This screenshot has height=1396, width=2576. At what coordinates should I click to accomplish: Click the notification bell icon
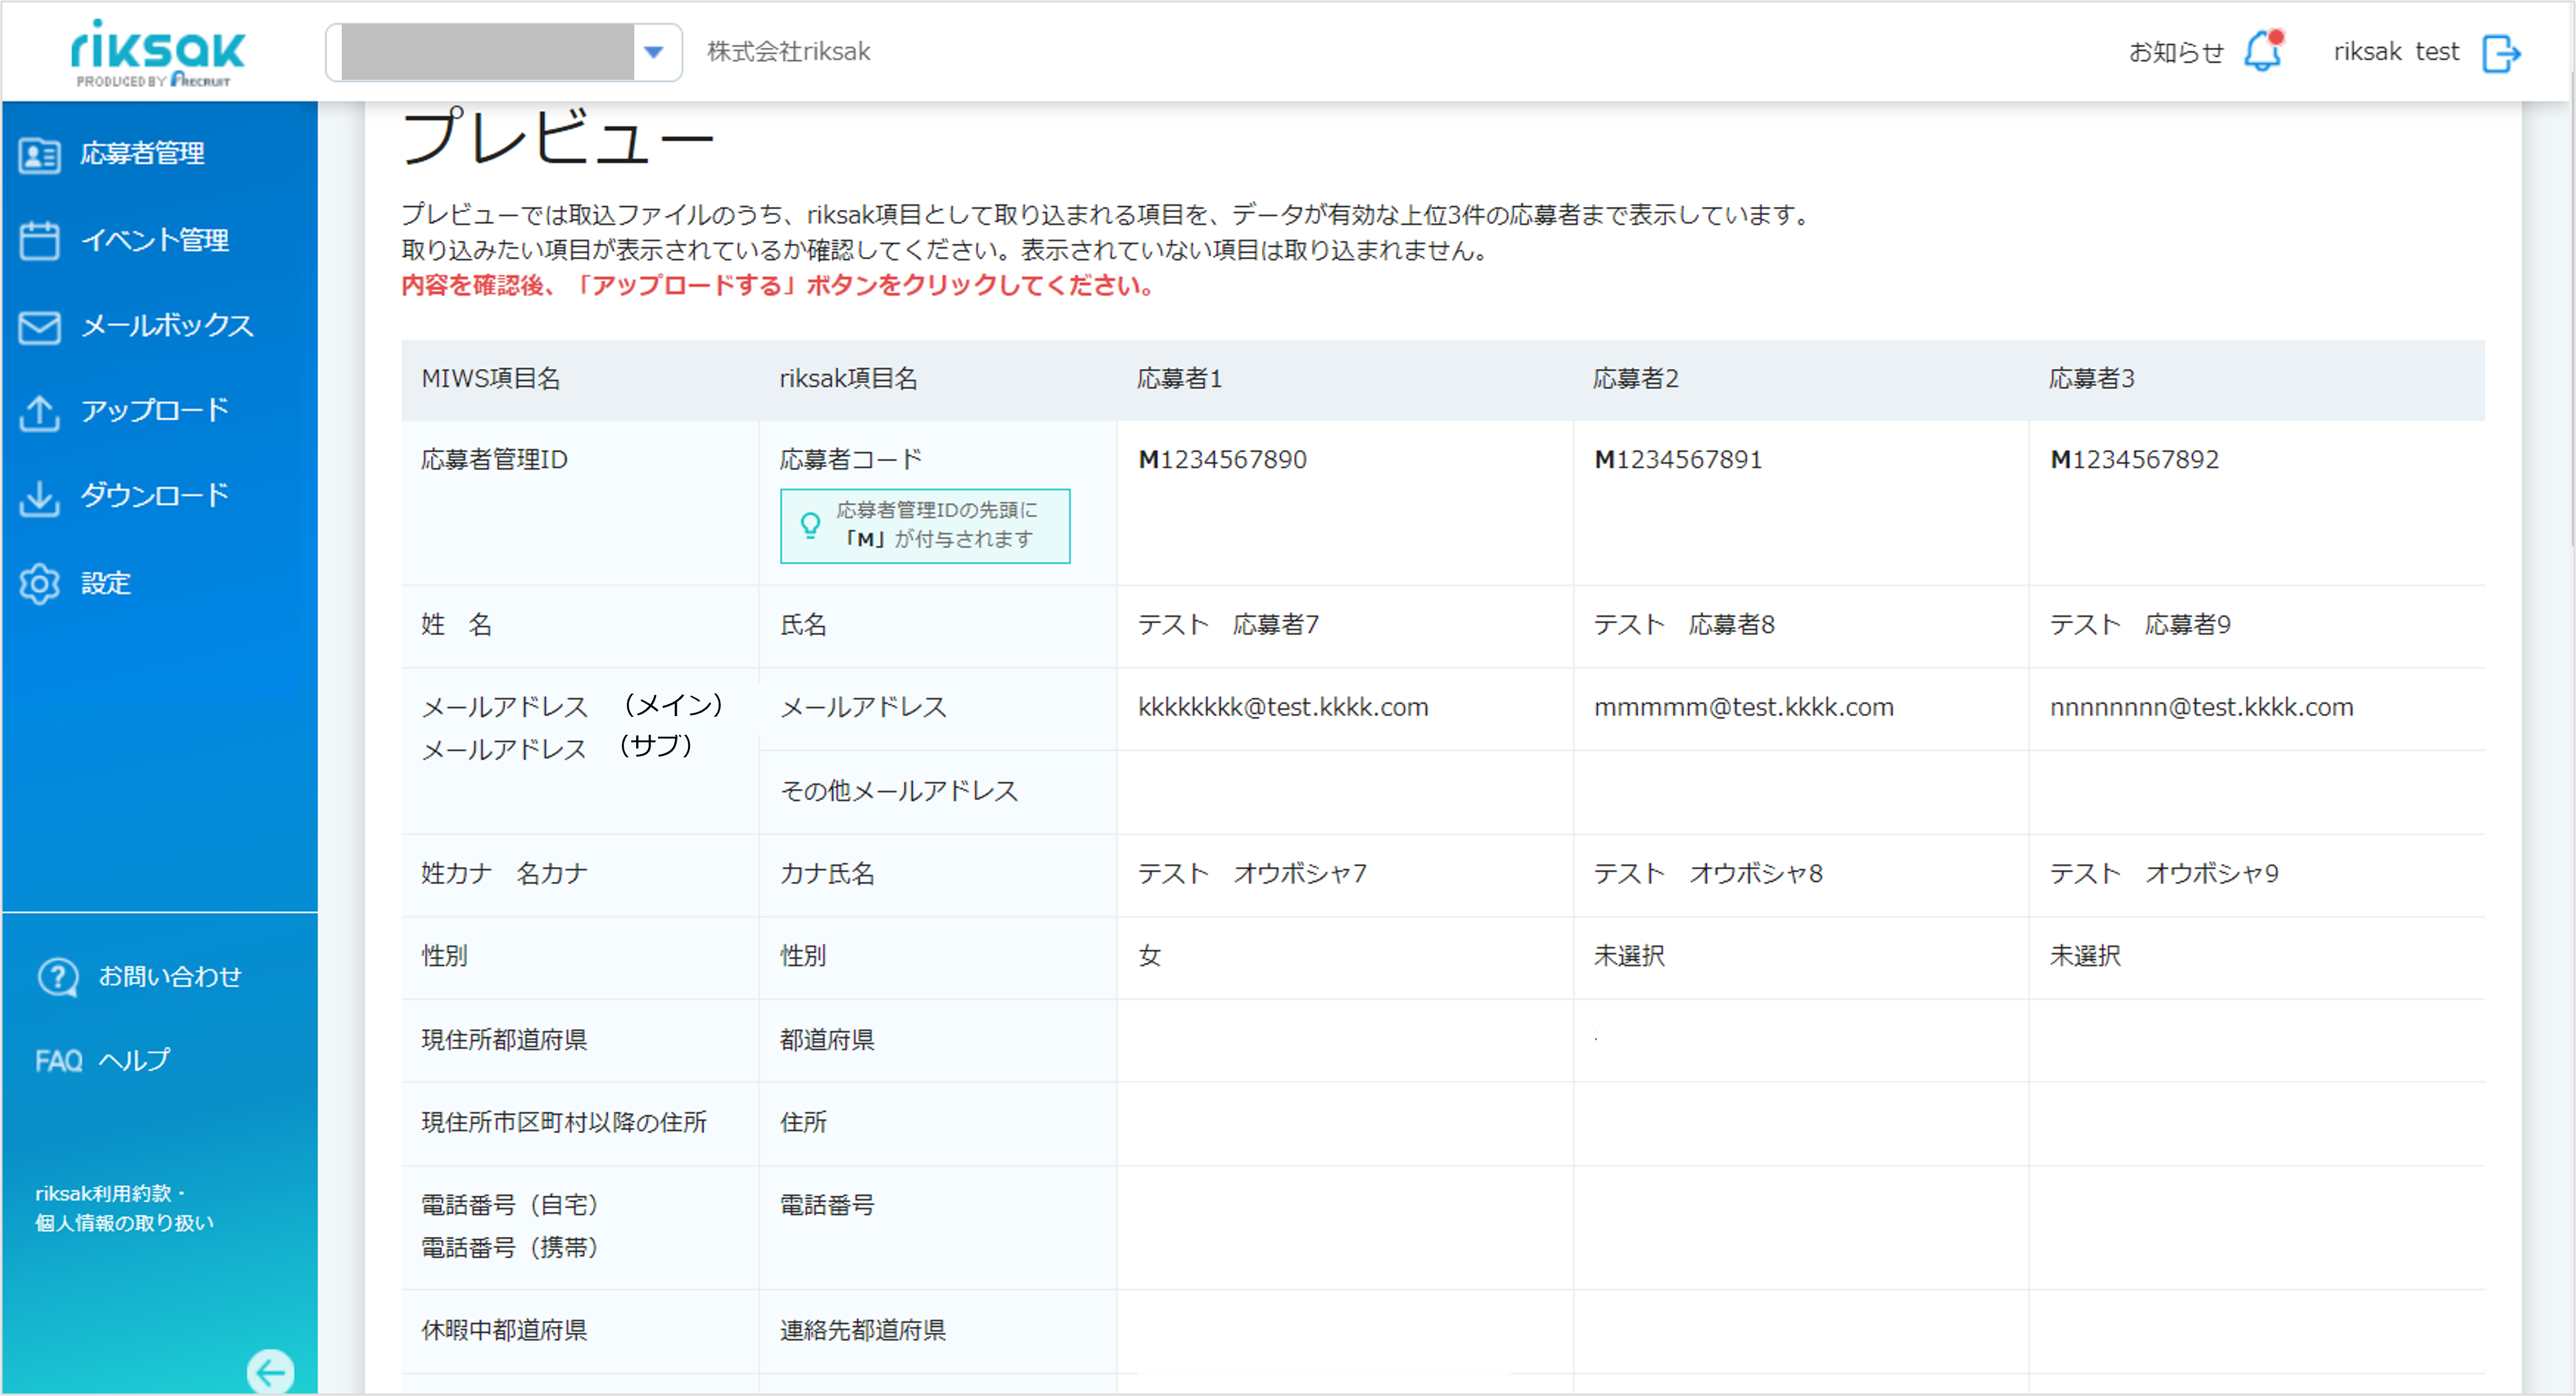[2263, 51]
